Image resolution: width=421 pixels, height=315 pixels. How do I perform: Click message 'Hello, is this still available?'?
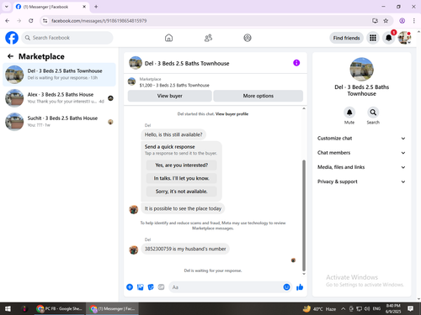(173, 134)
